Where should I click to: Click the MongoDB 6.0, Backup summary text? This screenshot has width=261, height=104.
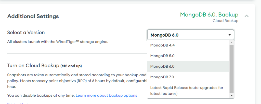tap(209, 14)
